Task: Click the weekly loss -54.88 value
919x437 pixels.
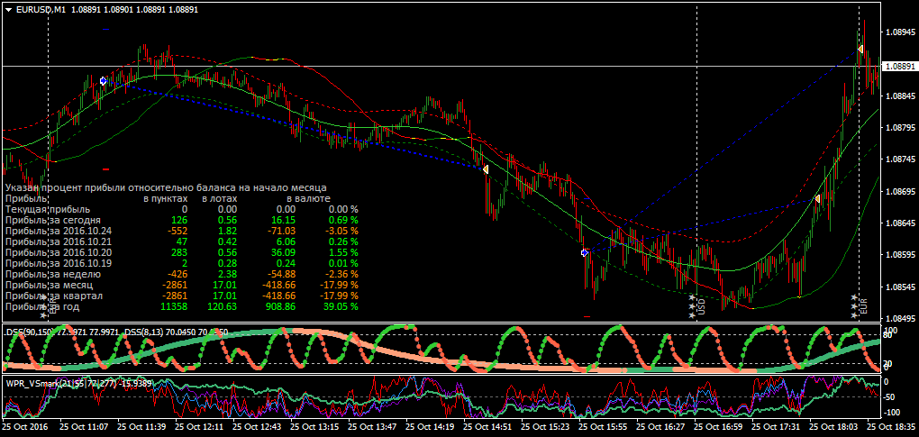Action: click(282, 274)
